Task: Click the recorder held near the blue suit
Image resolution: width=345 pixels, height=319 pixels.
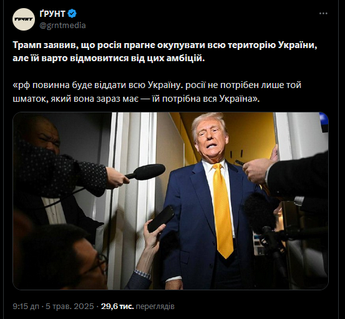Action: (240, 163)
